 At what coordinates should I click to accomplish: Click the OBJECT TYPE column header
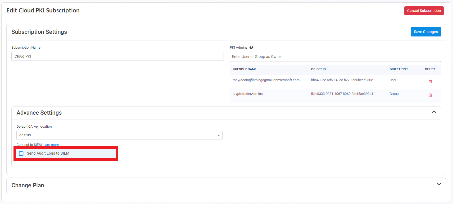399,69
